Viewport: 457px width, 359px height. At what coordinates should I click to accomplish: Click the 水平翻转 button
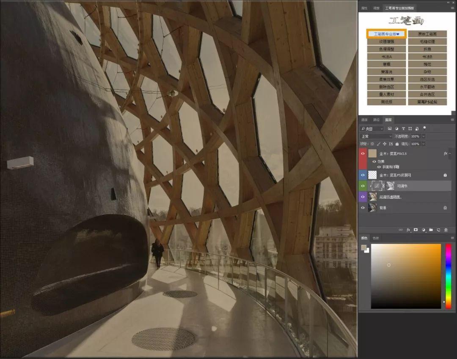(427, 87)
